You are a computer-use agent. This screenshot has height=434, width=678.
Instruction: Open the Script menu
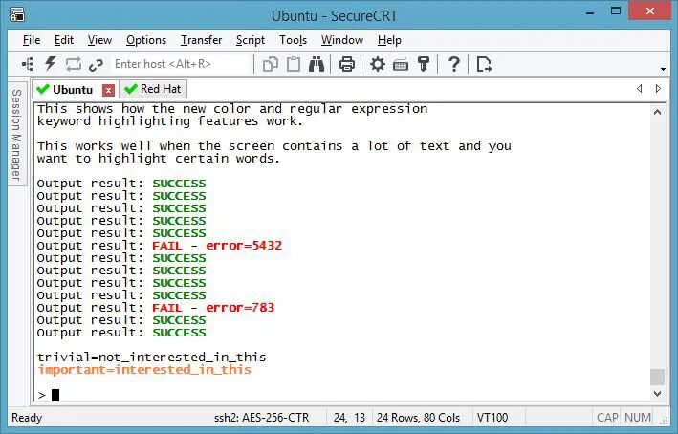(x=251, y=40)
